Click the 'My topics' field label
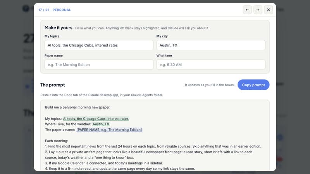 pyautogui.click(x=52, y=36)
